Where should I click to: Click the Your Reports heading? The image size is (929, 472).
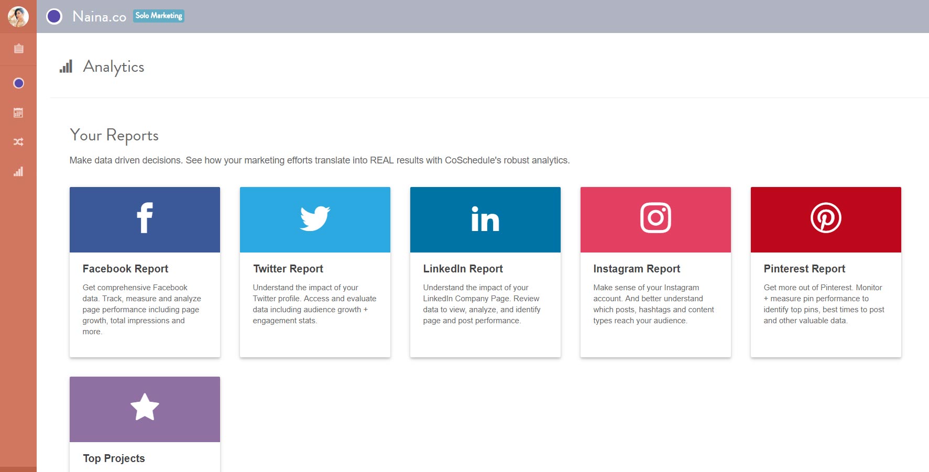pyautogui.click(x=114, y=136)
